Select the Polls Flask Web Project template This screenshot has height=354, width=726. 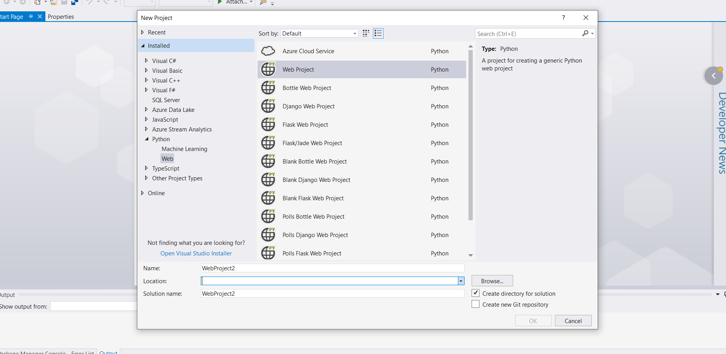[362, 253]
